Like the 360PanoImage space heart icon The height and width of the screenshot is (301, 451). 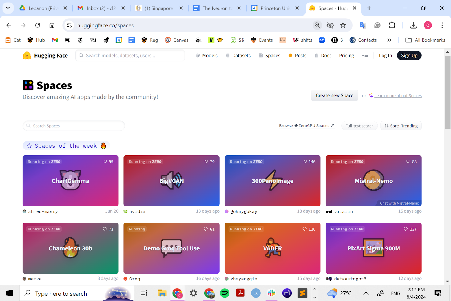click(x=305, y=162)
